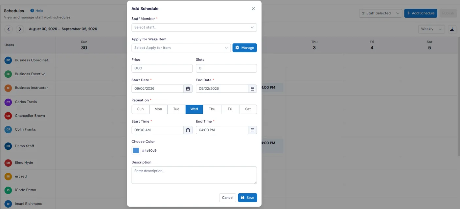This screenshot has width=460, height=209.
Task: Toggle Tue in Repeat on
Action: coord(176,109)
